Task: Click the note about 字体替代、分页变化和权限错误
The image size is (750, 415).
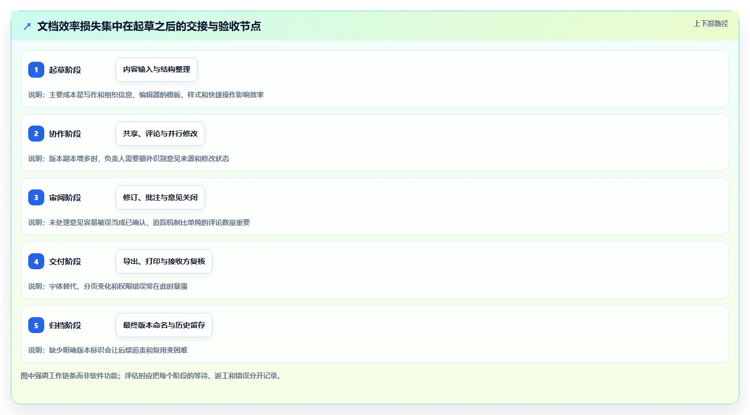Action: point(108,286)
